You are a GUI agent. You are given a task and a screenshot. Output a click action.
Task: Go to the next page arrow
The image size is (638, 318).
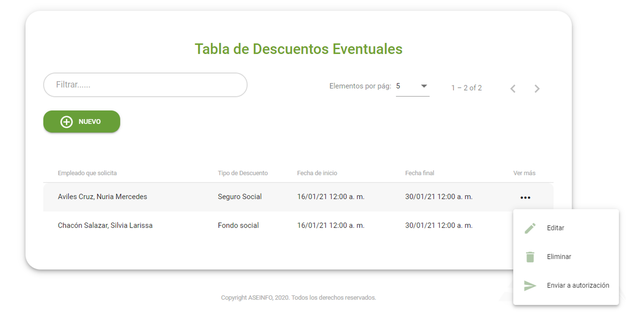(537, 89)
